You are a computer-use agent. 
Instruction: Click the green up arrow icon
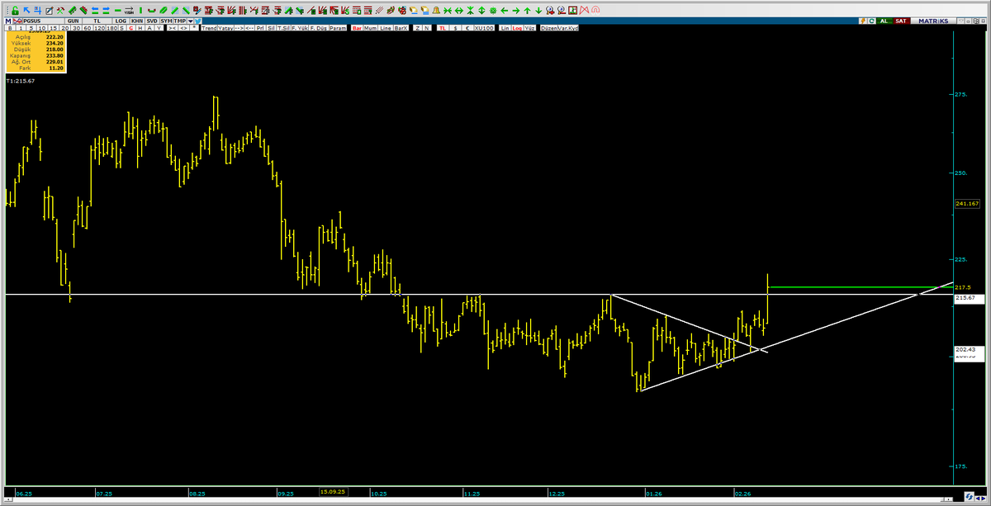pos(527,11)
